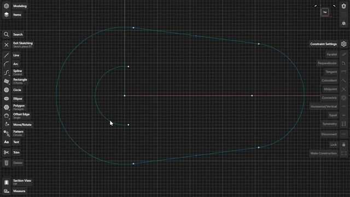Select the Trim scissors tool
The image size is (350, 197).
point(7,152)
